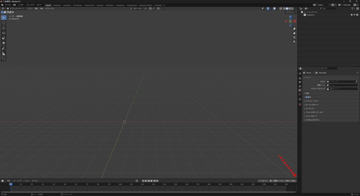Screen dimensions: 360x196
Task: Open the 編集 menu
Action: [x=14, y=5]
